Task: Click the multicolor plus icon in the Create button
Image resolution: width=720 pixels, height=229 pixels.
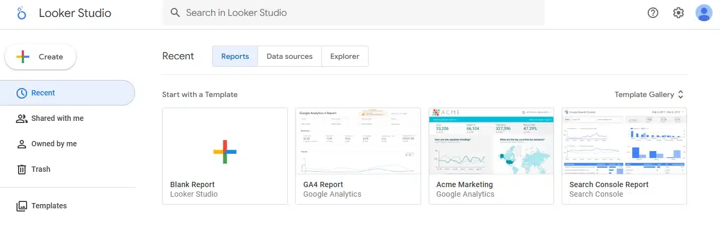Action: tap(23, 57)
